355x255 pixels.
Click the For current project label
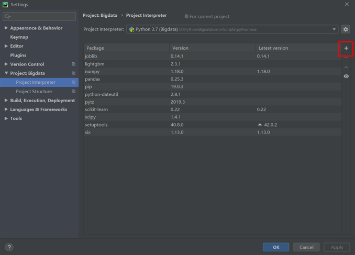209,17
